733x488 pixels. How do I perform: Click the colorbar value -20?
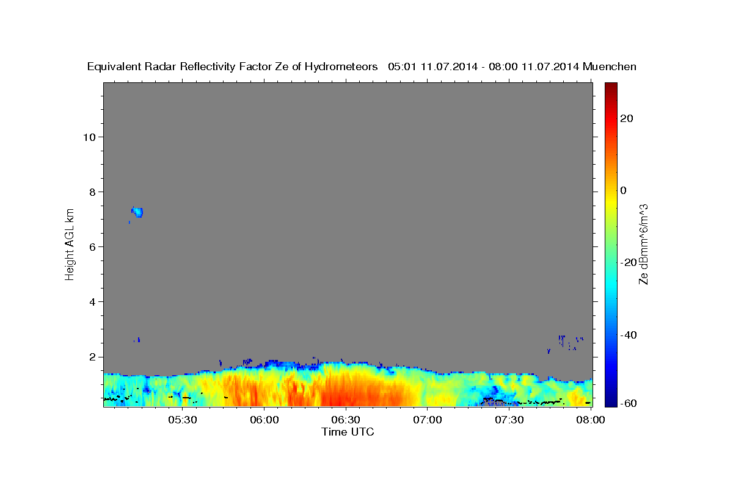[629, 262]
